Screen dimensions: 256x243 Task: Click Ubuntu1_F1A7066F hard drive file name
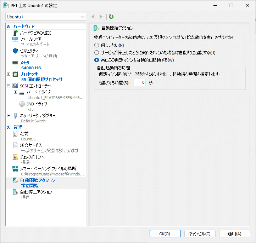coord(56,98)
